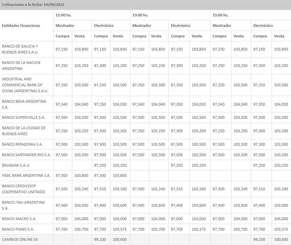Image resolution: width=291 pixels, height=245 pixels.
Task: Select 'Industrial and Commercial Bank of China' row label
Action: click(25, 85)
